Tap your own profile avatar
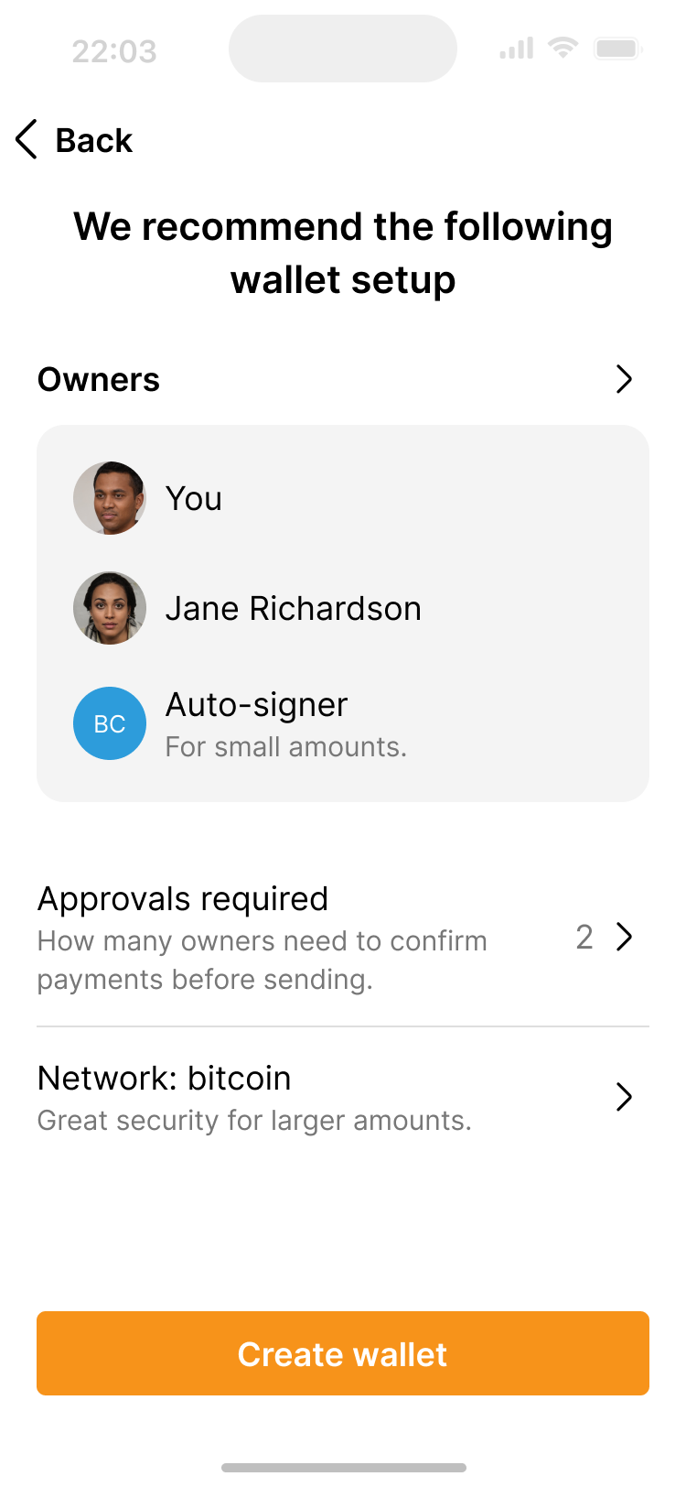Image resolution: width=686 pixels, height=1487 pixels. (110, 498)
